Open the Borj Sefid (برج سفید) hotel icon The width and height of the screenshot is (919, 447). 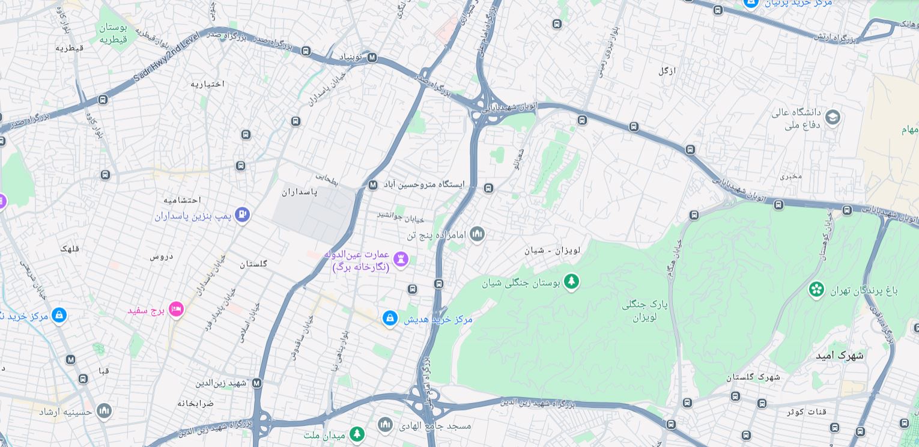point(176,309)
